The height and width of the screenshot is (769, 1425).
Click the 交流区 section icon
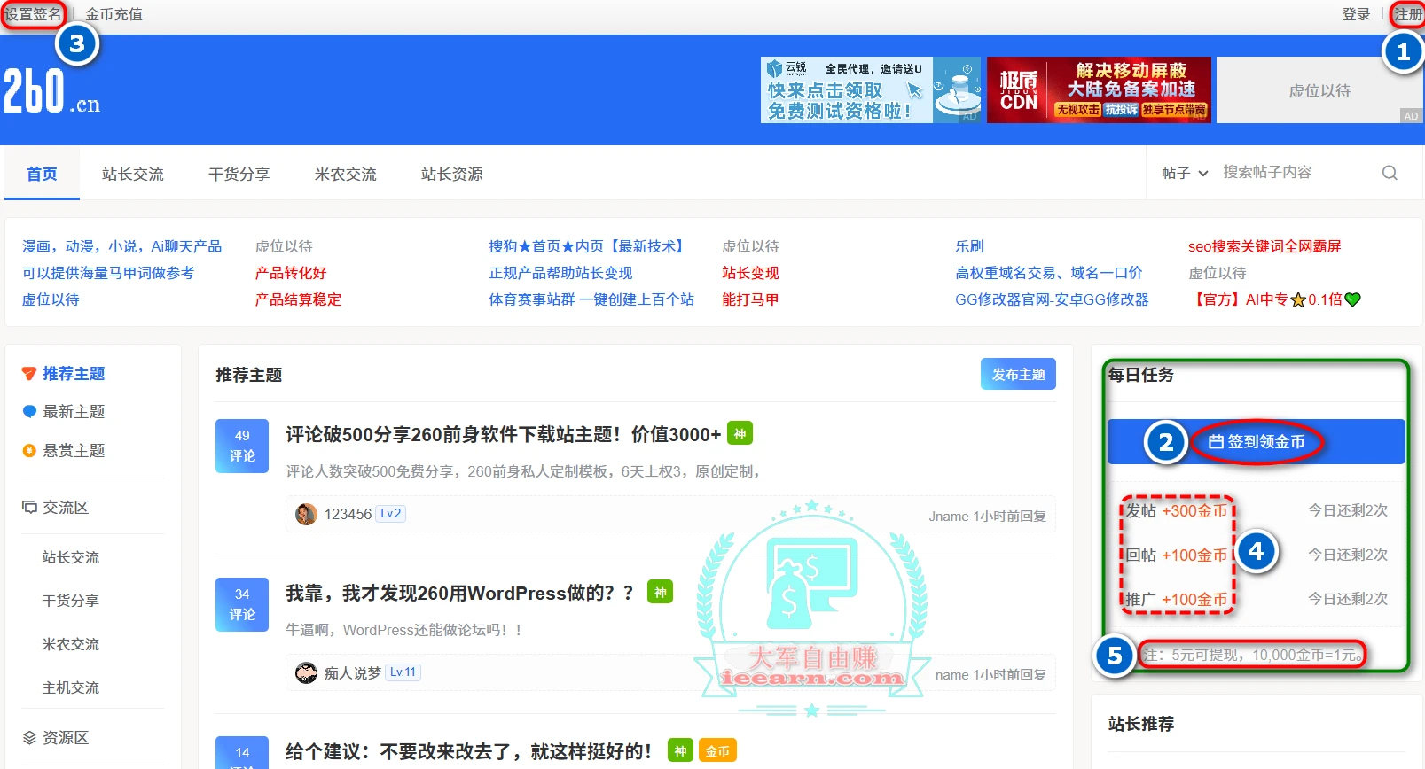(29, 508)
